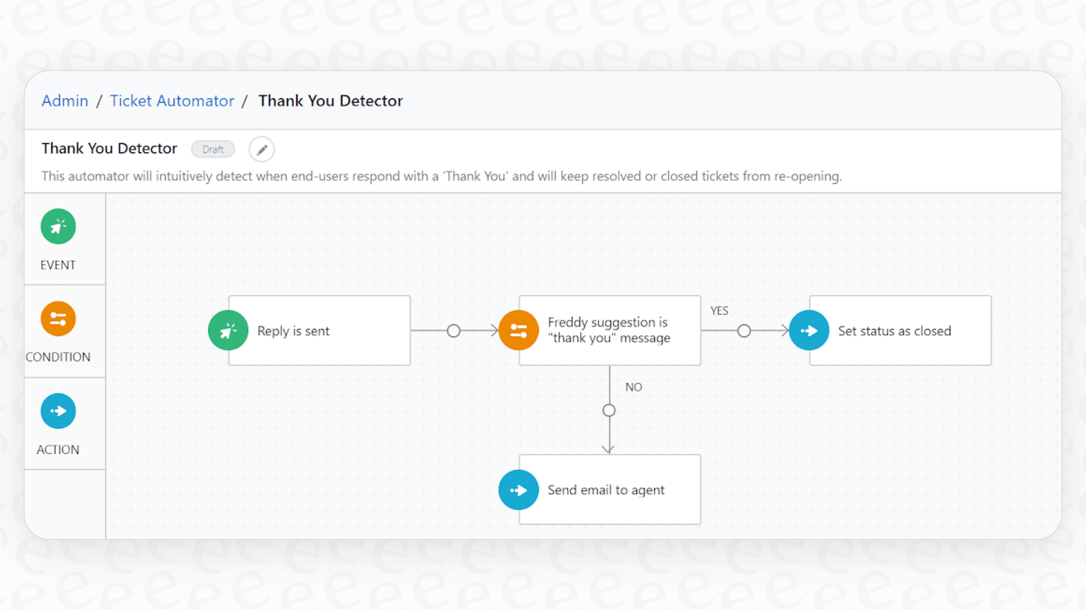Click the connector circle on the NO branch
Image resolution: width=1086 pixels, height=610 pixels.
point(608,410)
